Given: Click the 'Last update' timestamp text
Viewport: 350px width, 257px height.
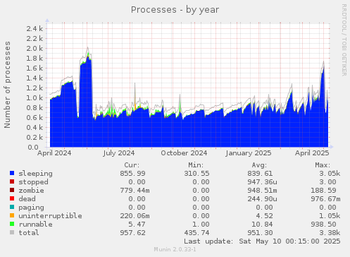Looking at the screenshot, I should pos(262,241).
